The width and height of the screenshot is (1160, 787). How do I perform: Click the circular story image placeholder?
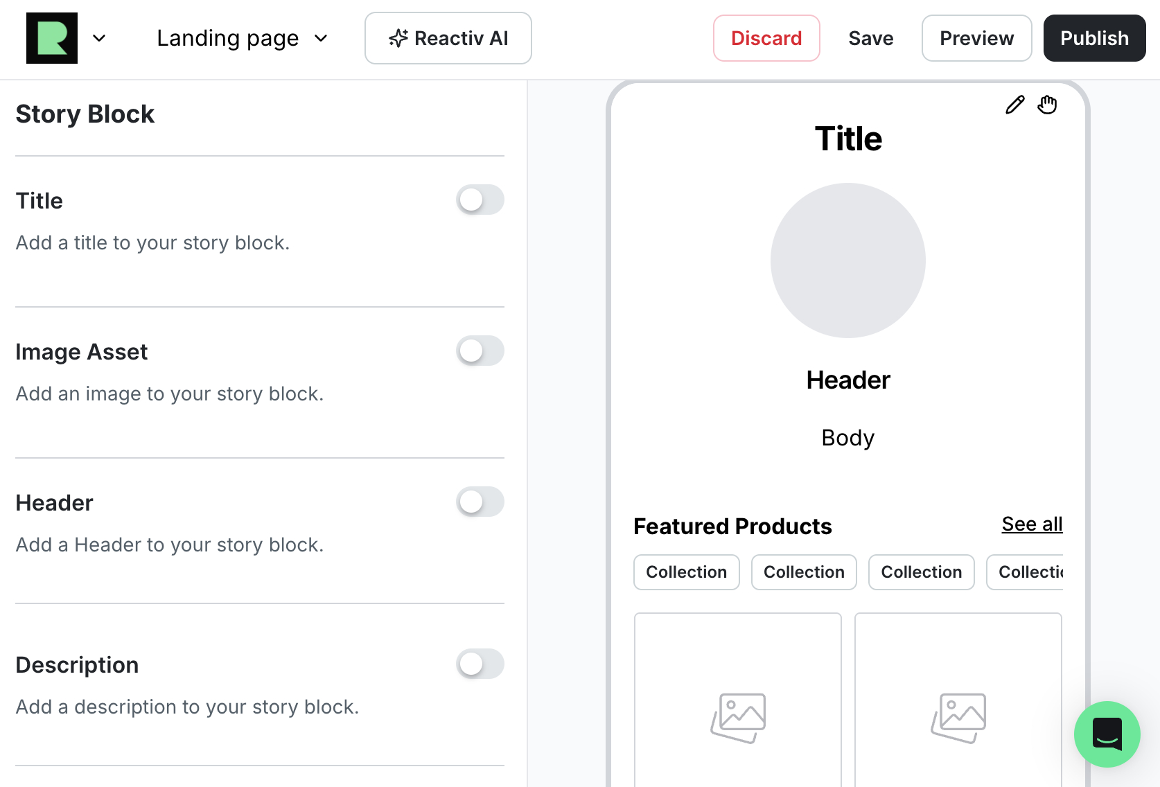(x=847, y=260)
